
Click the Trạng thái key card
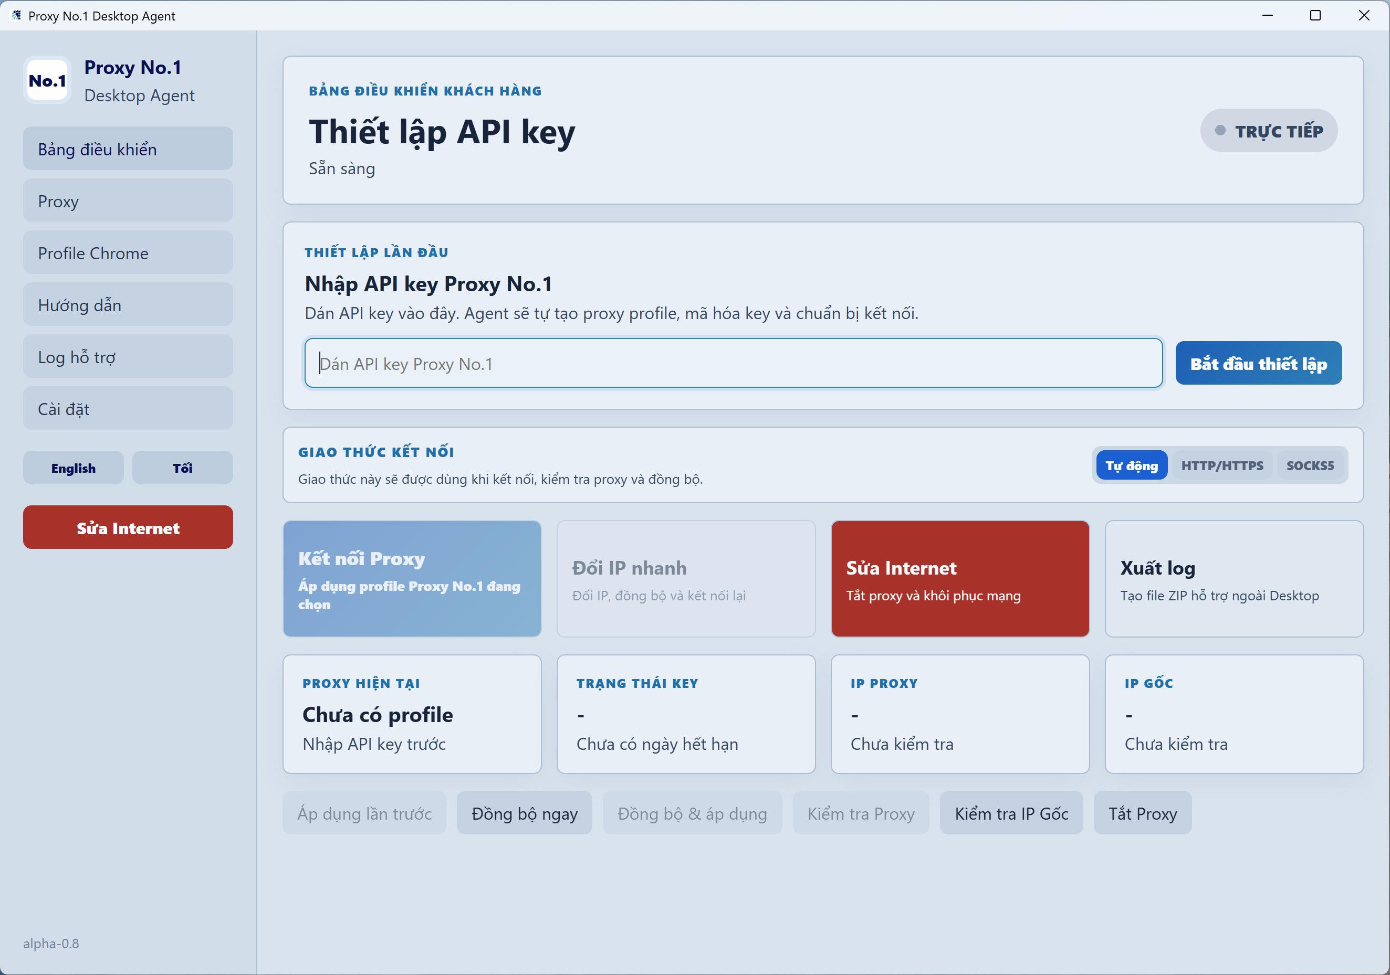tap(686, 714)
